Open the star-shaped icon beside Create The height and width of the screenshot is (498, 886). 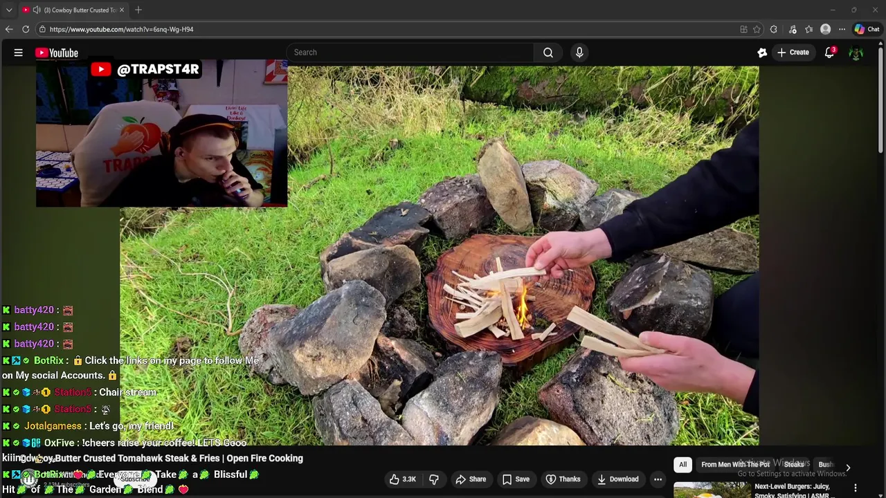click(762, 53)
